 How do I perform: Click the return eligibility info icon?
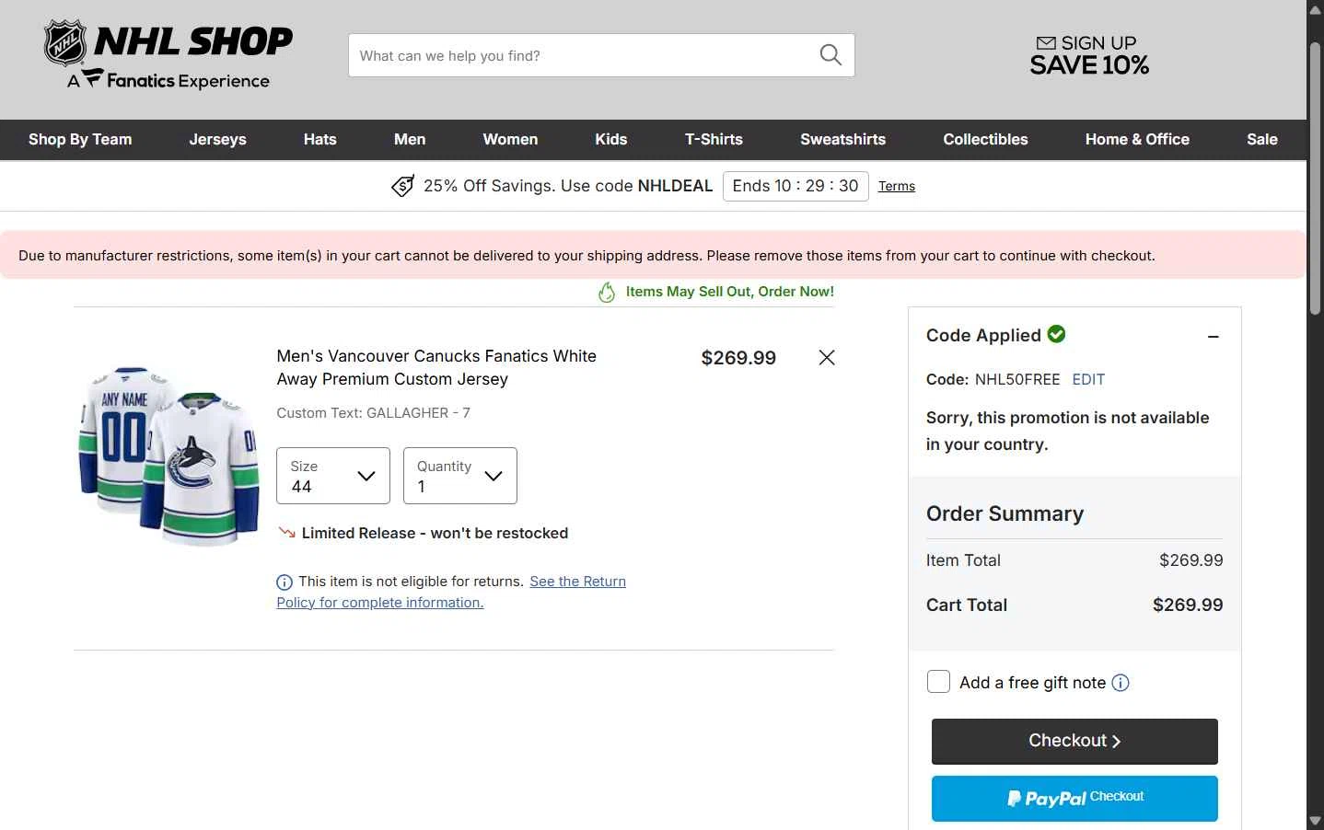point(285,582)
